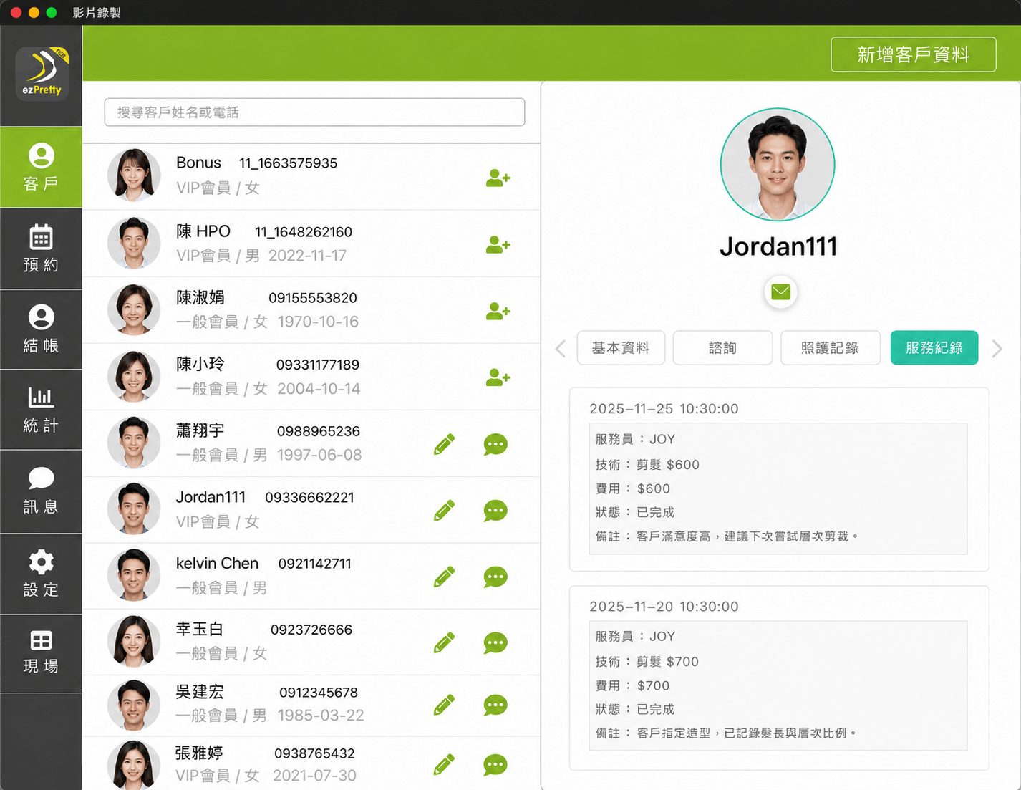The image size is (1021, 790).
Task: Focus the 搜尋客戶姓名或電話 search field
Action: coord(314,112)
